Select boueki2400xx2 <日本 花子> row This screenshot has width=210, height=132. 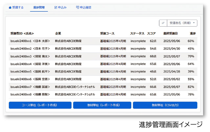point(103,49)
